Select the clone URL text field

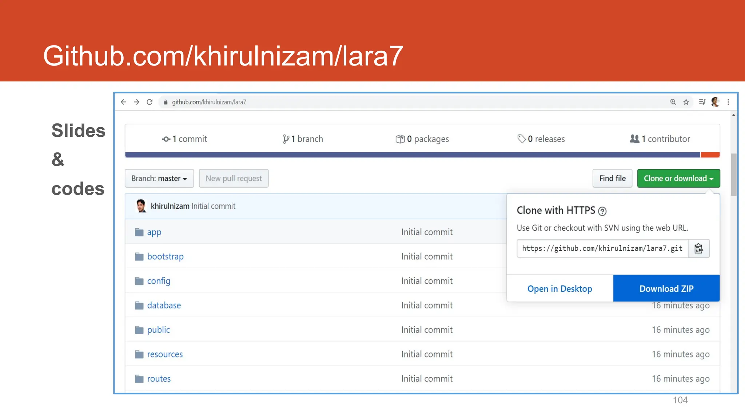(x=602, y=248)
